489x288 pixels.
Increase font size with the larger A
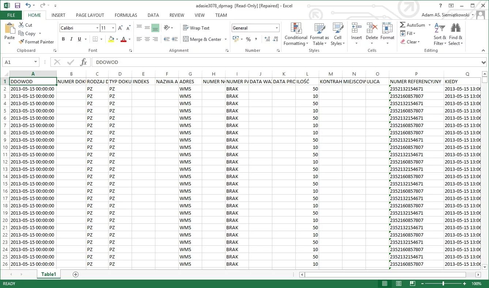pyautogui.click(x=121, y=28)
